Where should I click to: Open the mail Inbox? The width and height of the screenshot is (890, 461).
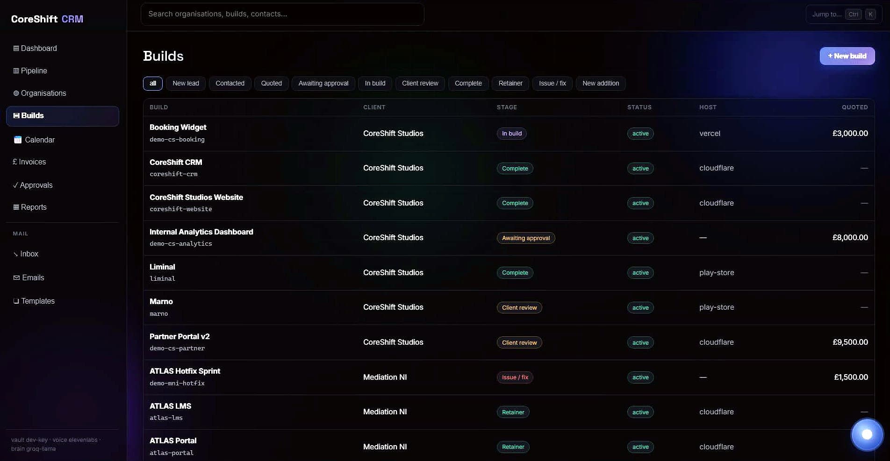click(x=62, y=254)
